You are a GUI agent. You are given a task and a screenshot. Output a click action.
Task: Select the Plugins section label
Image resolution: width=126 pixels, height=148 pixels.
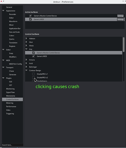pyautogui.click(x=9, y=78)
